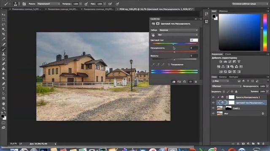Viewport: 270px width, 151px height.
Task: Click the on-image adjustment hand tool
Action: pos(153,35)
